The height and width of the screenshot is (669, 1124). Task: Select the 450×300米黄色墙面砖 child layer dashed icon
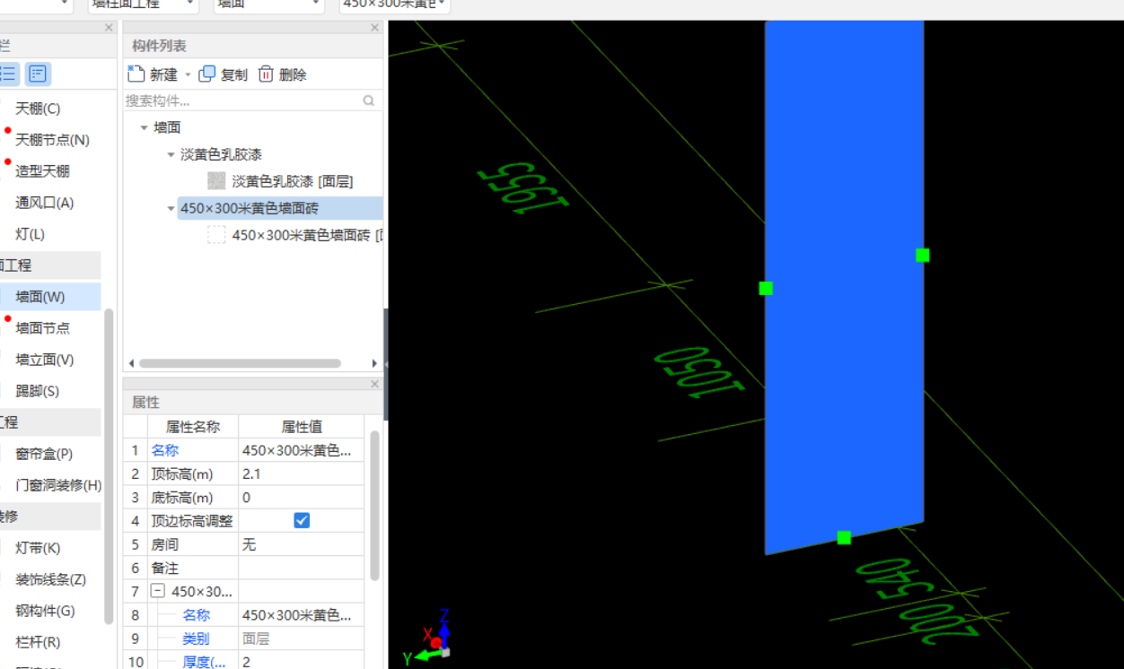pyautogui.click(x=216, y=235)
